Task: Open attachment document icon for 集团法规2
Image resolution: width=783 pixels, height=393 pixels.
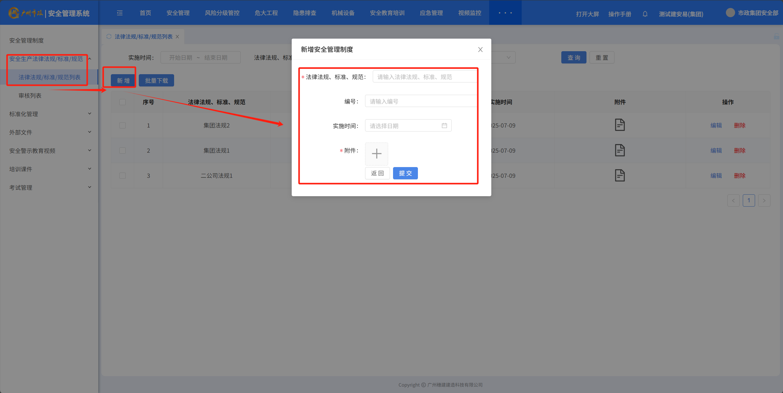Action: tap(620, 125)
